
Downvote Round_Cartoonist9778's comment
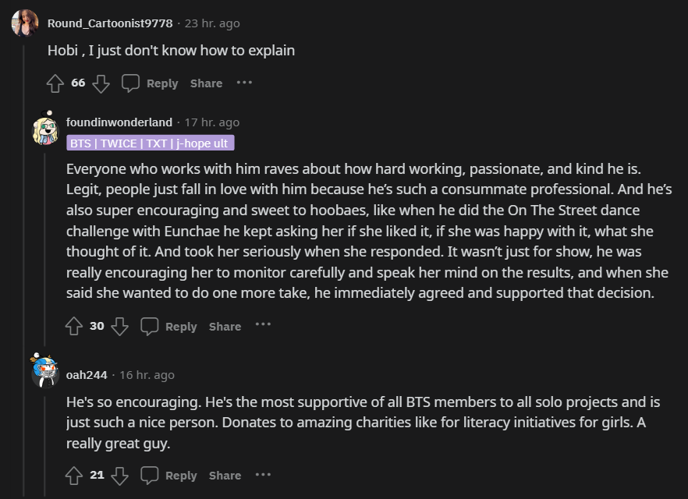point(101,83)
